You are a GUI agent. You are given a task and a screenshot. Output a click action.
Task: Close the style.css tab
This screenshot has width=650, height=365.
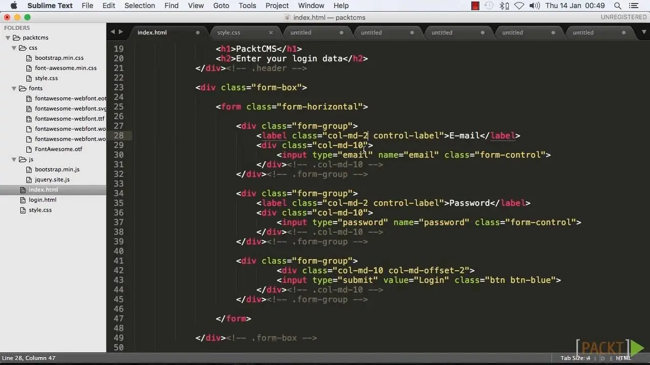271,32
